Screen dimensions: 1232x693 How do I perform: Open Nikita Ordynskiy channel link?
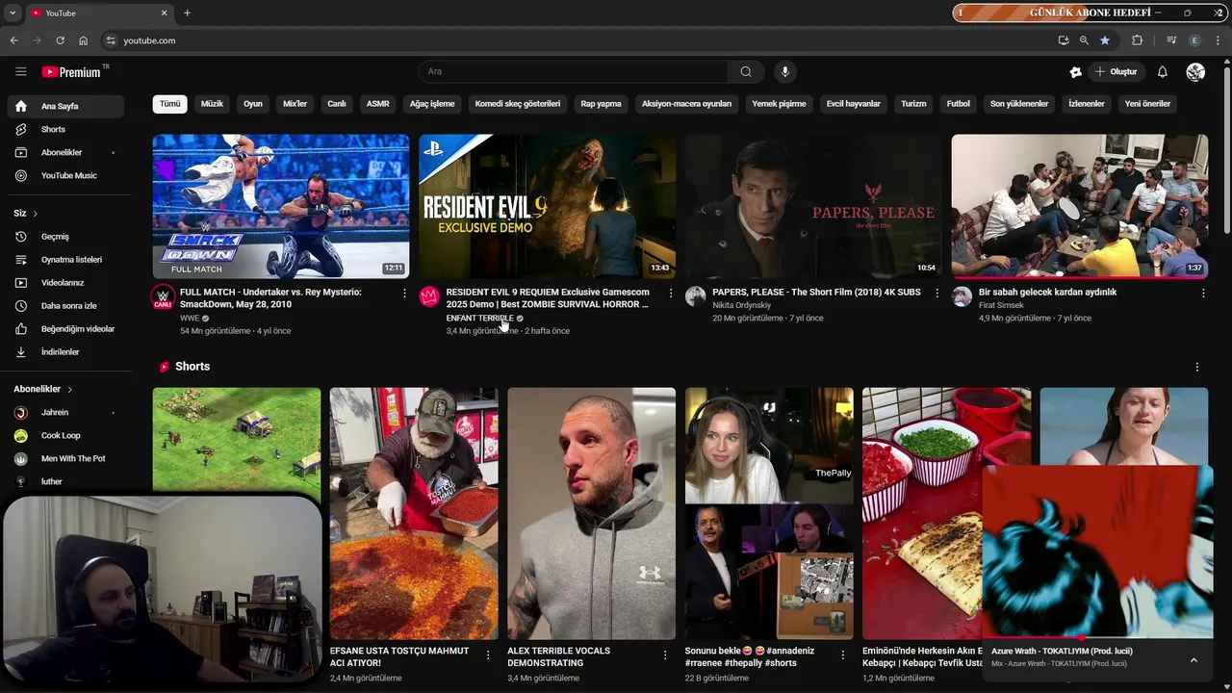[741, 305]
